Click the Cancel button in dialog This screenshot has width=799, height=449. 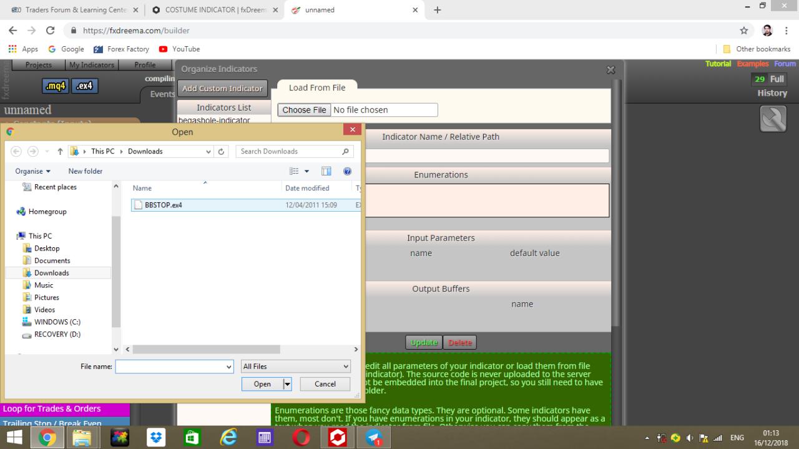point(325,384)
